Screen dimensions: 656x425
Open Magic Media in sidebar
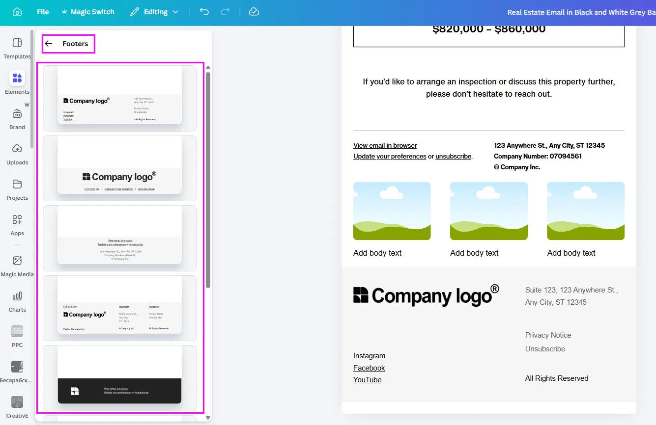tap(17, 266)
